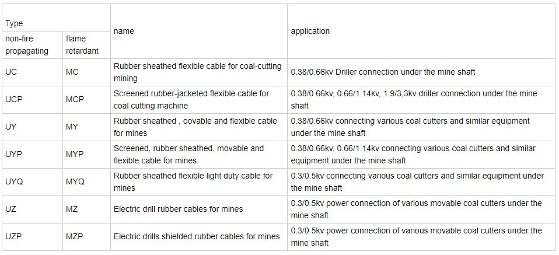
Task: Click the MZP cell
Action: point(86,237)
